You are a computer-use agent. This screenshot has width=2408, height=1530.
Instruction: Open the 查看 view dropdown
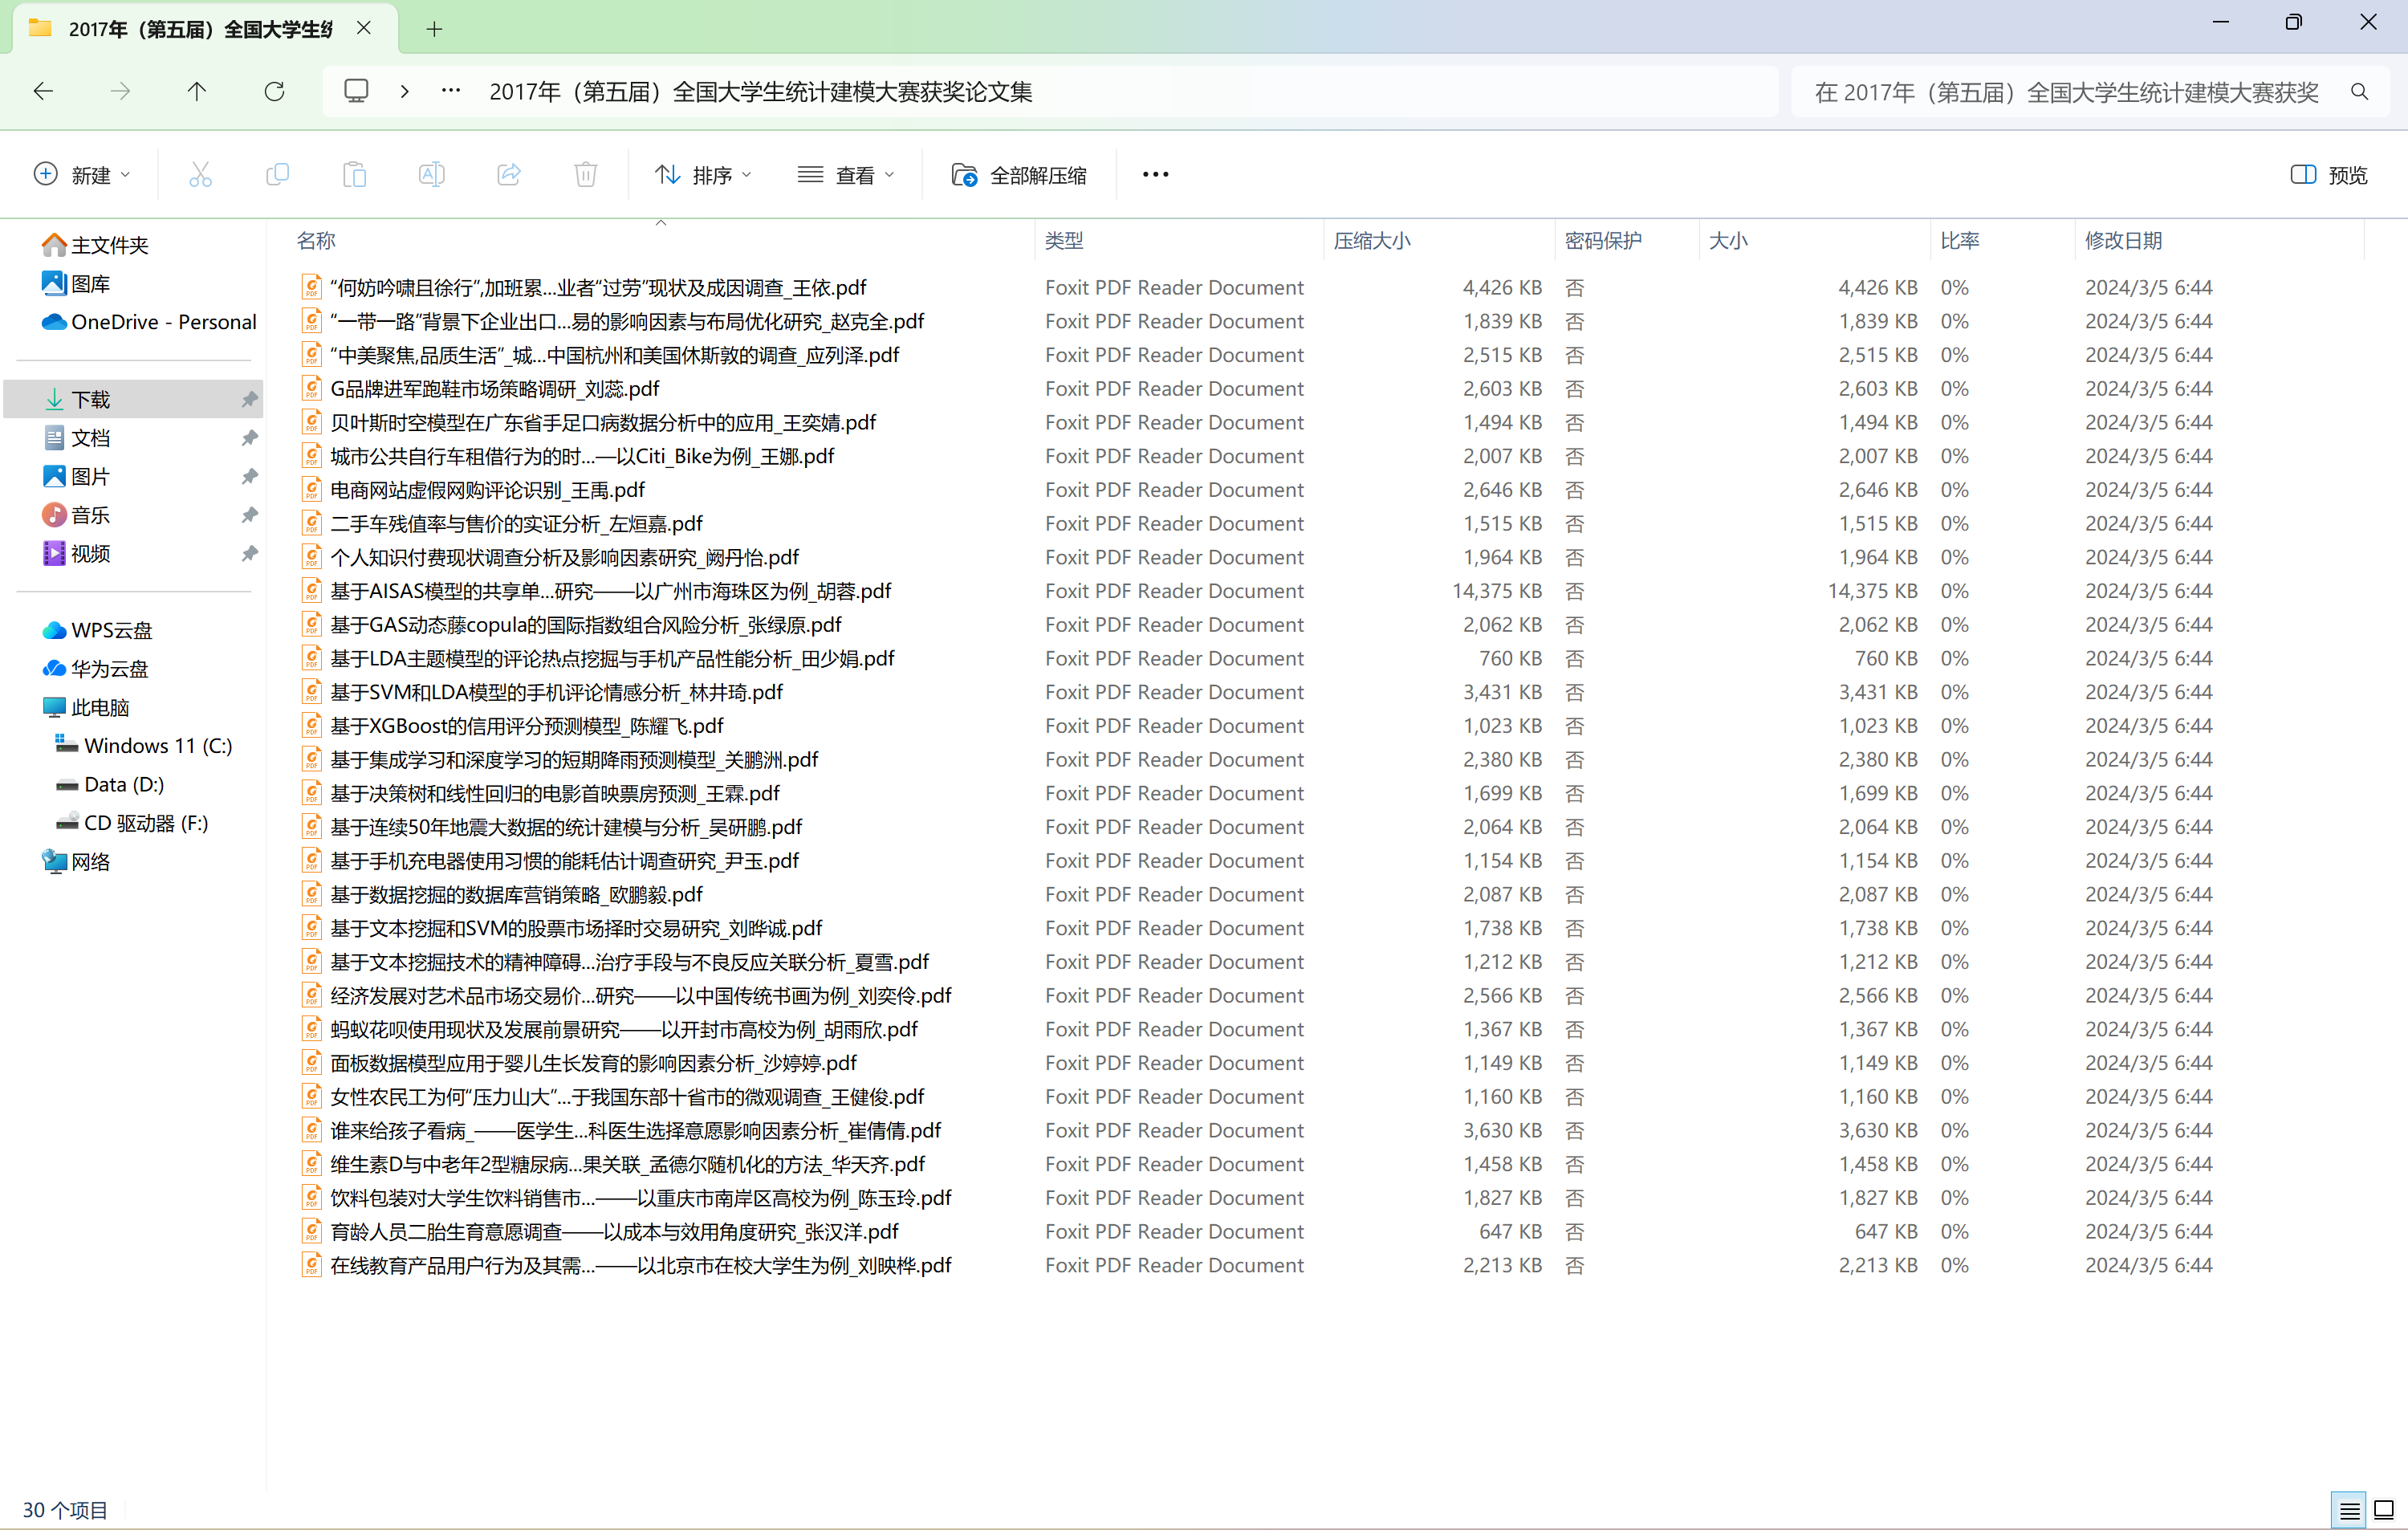tap(846, 175)
